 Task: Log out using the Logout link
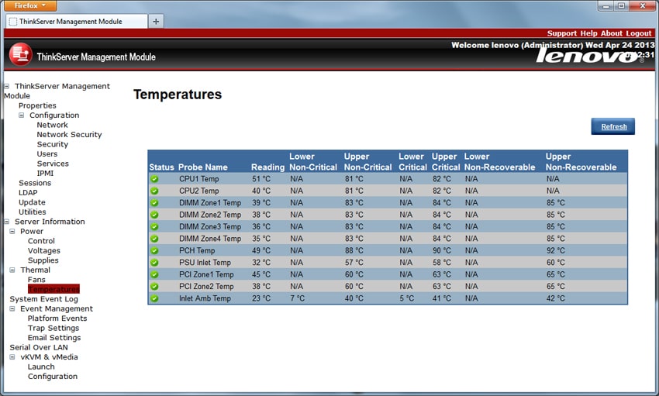638,33
